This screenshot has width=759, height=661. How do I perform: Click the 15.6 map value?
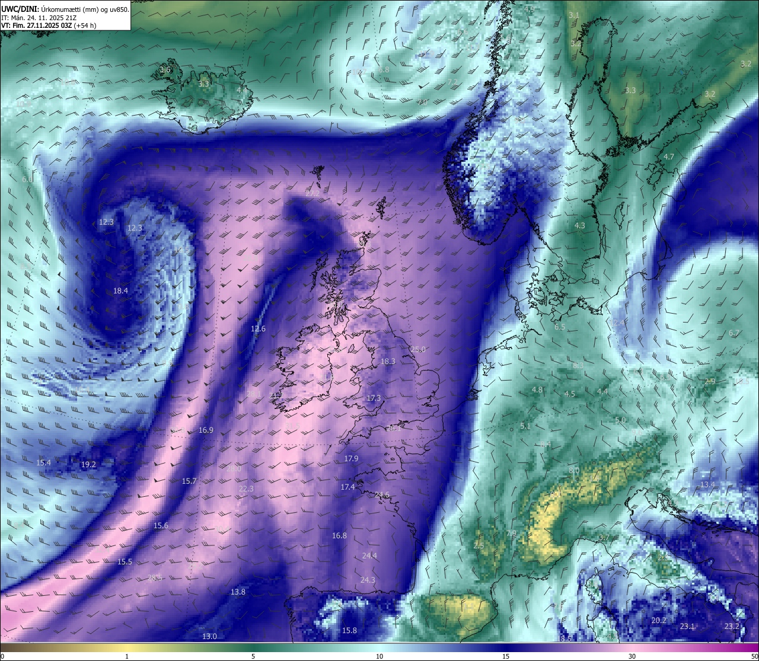(x=161, y=525)
